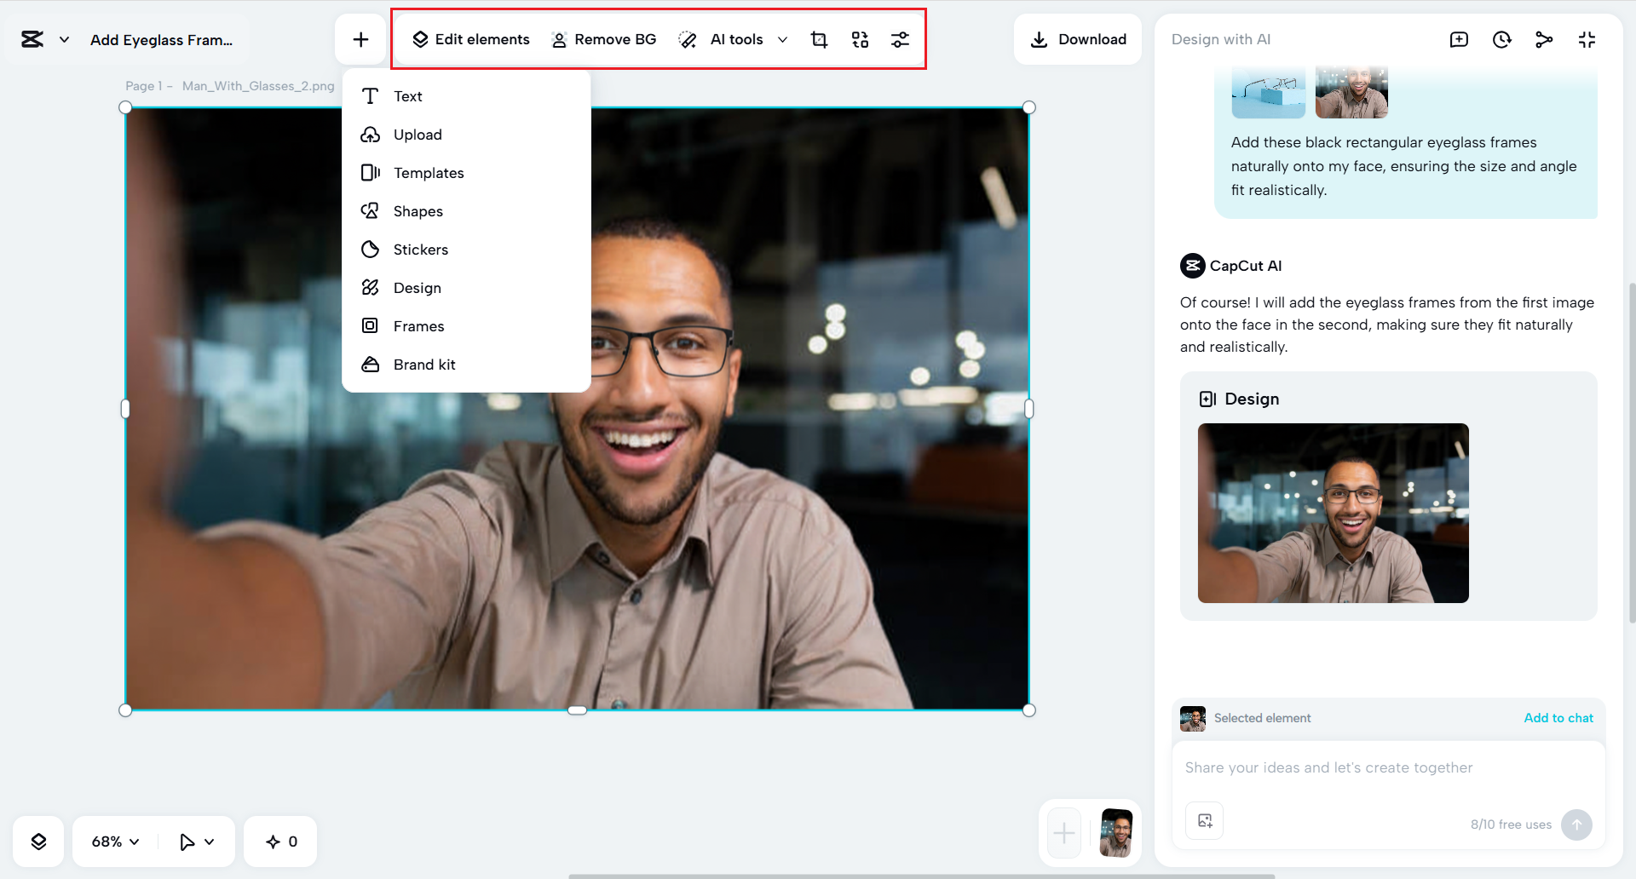Screen dimensions: 1636x879
Task: Select Stickers from the add menu
Action: click(420, 249)
